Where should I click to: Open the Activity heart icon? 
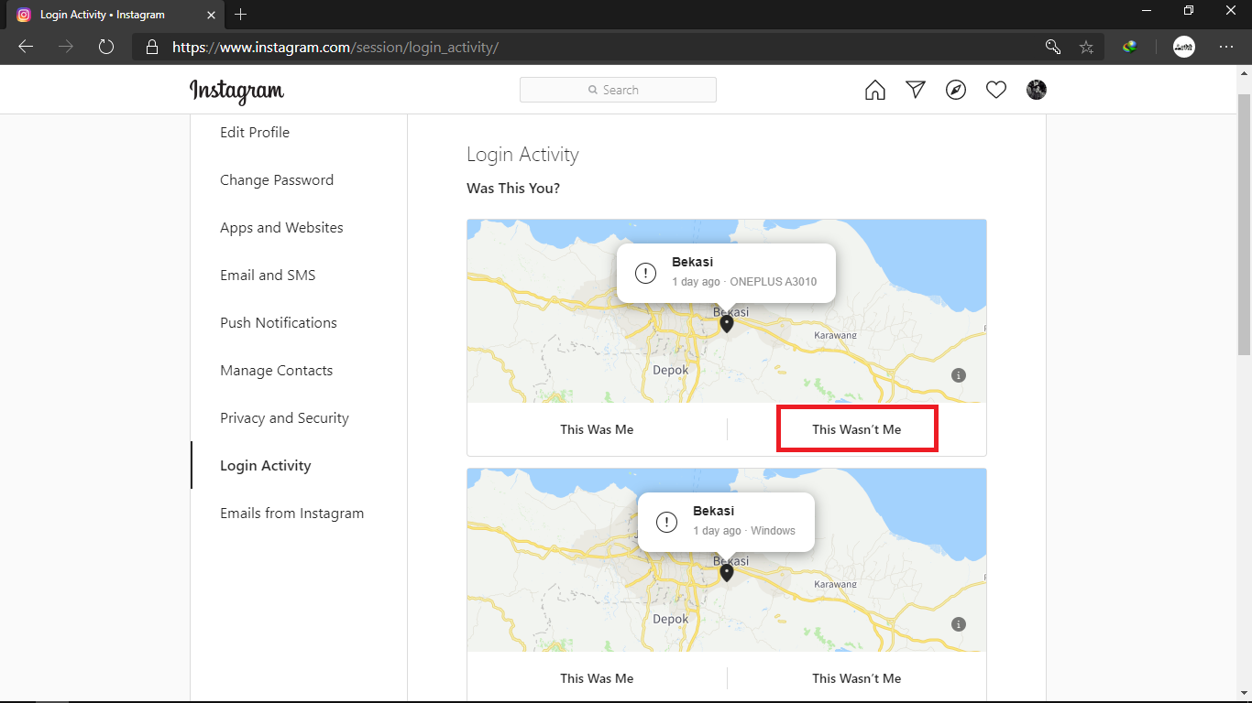coord(996,90)
